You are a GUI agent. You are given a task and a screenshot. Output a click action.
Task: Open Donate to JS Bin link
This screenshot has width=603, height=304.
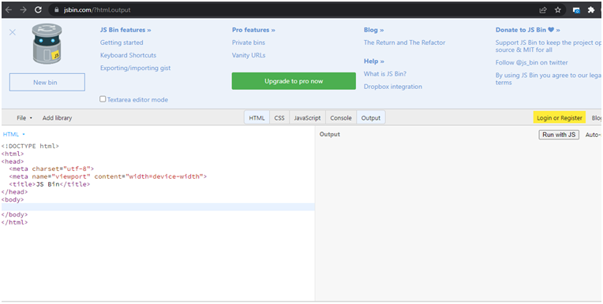[x=527, y=30]
